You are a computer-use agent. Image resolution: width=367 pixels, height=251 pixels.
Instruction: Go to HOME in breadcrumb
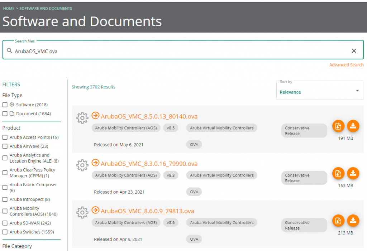point(9,8)
